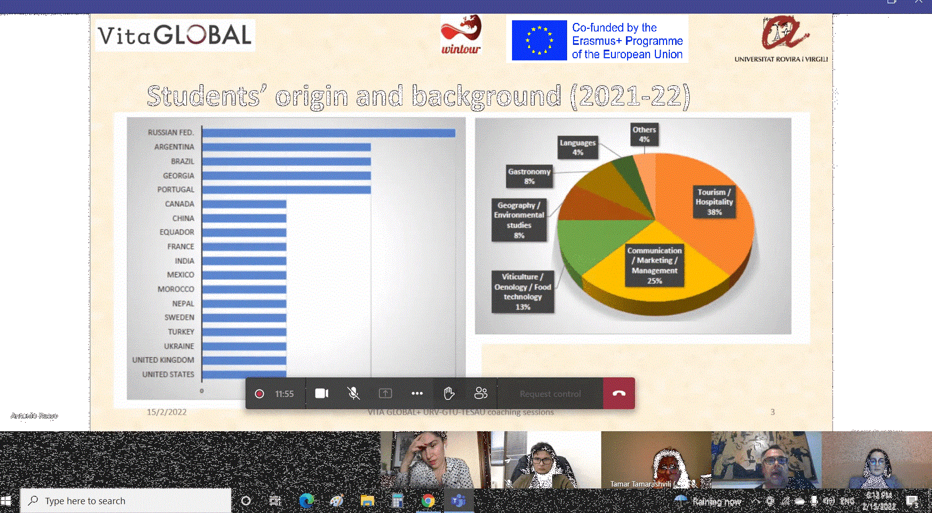Click the recording indicator red dot
The height and width of the screenshot is (513, 932).
pyautogui.click(x=259, y=394)
